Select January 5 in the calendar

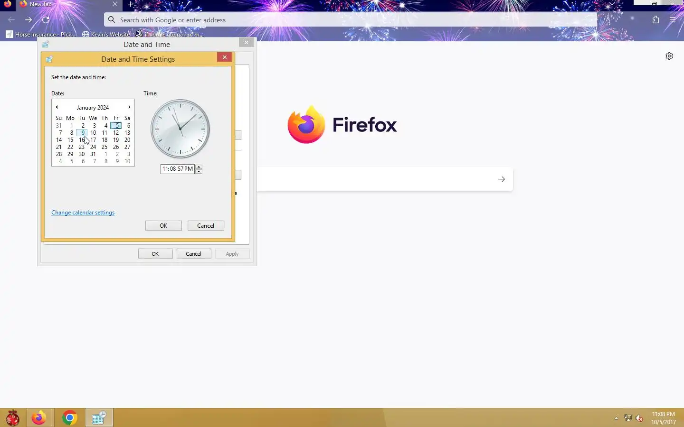point(116,126)
